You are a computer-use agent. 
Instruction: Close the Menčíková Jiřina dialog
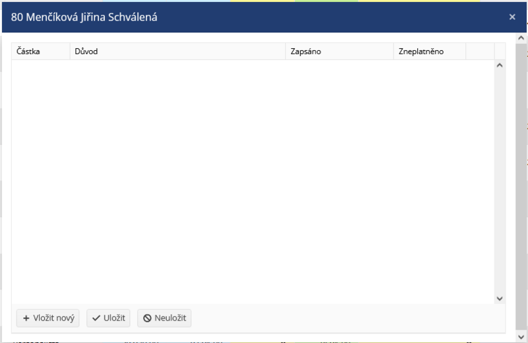[512, 17]
